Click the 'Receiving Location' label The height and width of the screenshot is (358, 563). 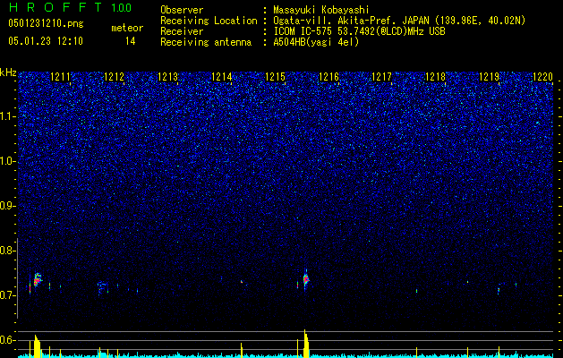[209, 21]
